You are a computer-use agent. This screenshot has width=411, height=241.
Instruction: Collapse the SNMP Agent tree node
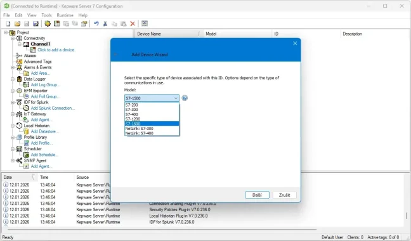[x=13, y=160]
